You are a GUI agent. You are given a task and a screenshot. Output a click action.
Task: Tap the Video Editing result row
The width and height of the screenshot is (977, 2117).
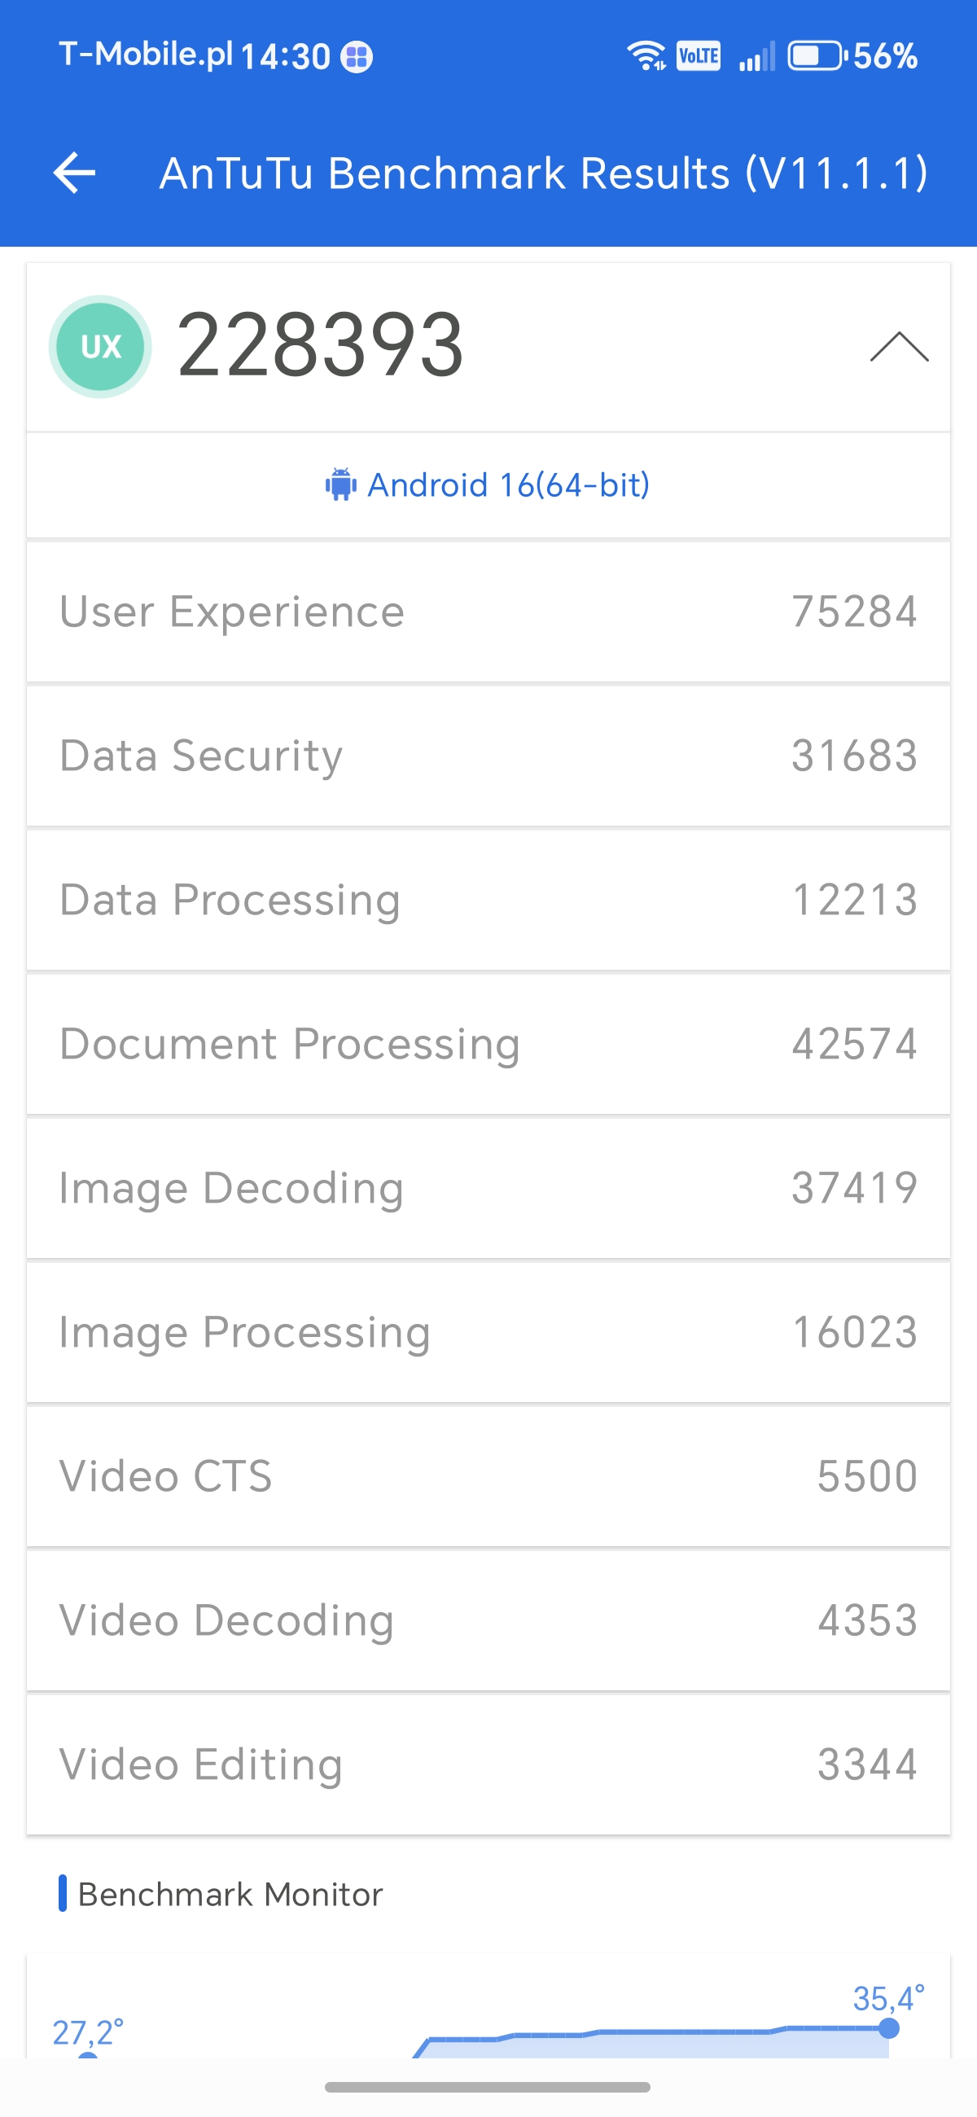click(x=488, y=1764)
